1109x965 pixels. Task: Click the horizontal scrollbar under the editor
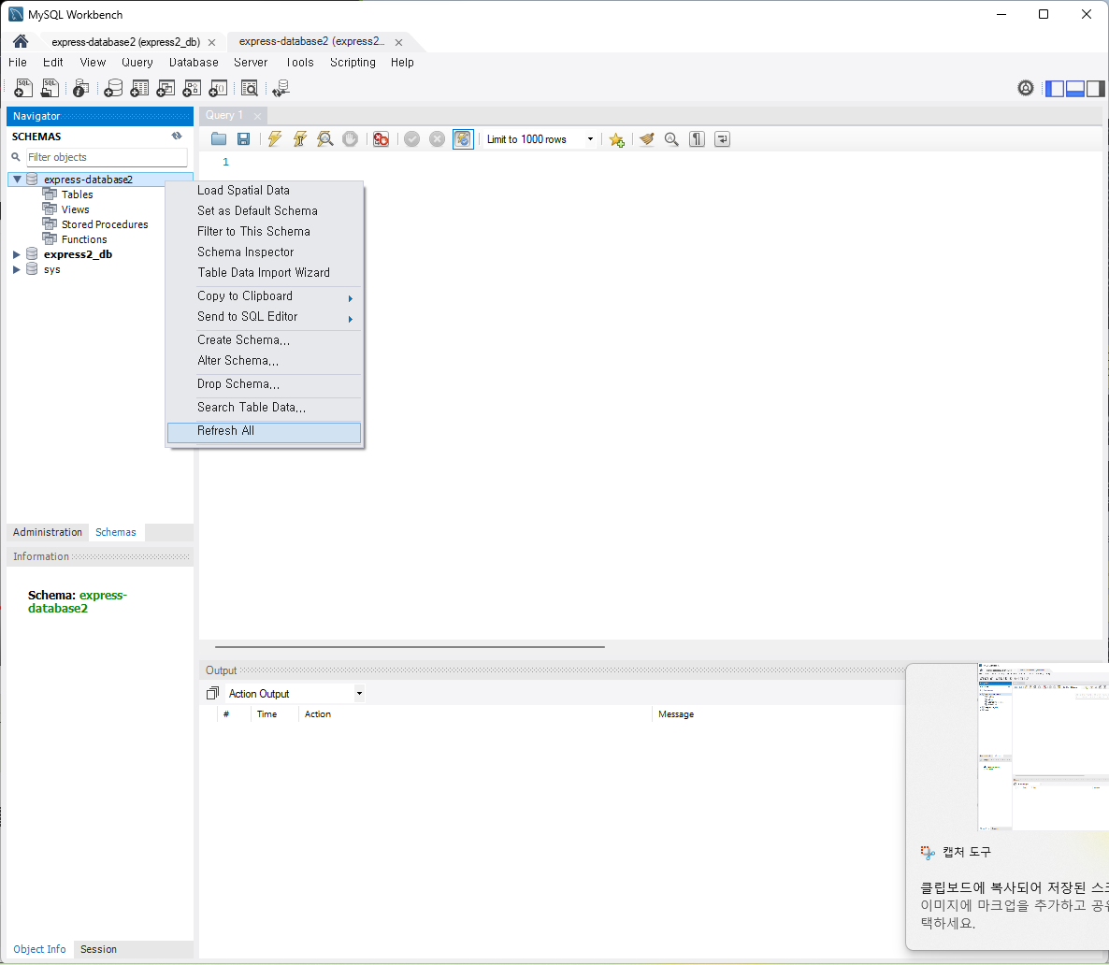(410, 647)
